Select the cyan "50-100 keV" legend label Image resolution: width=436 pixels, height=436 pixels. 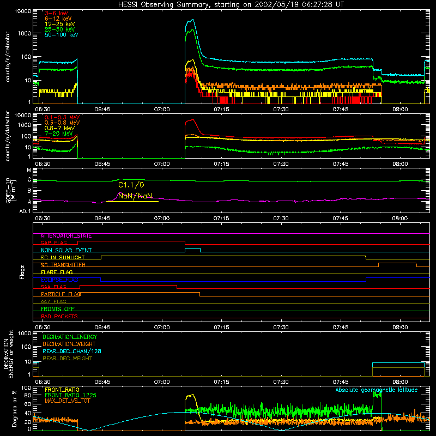[x=62, y=35]
